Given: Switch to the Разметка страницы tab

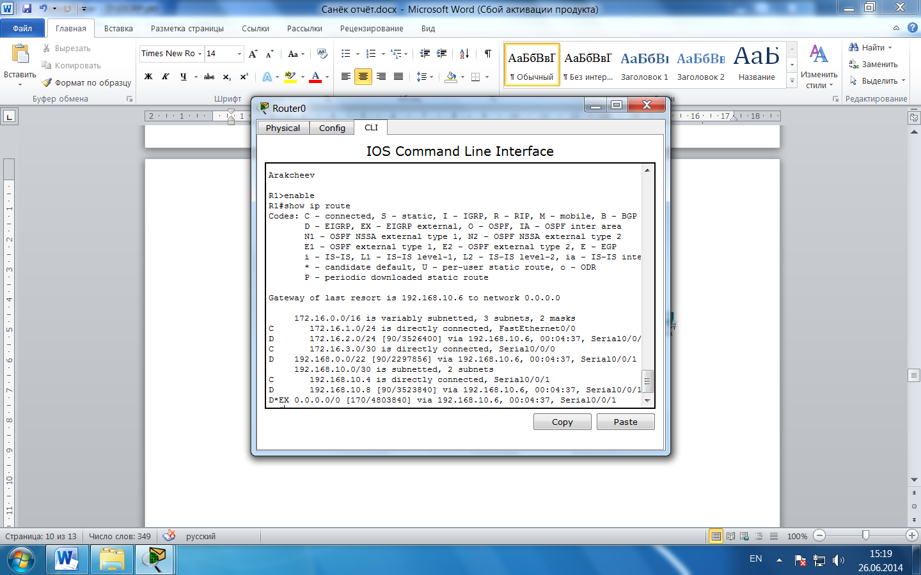Looking at the screenshot, I should 187,28.
